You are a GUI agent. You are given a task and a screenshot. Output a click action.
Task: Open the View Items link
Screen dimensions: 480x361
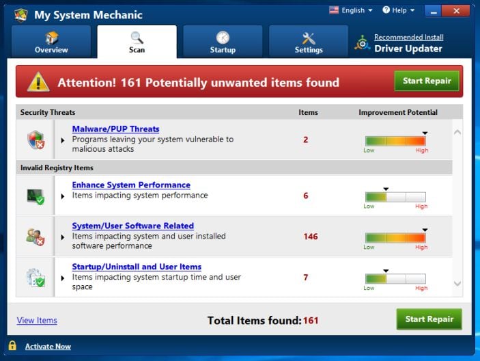point(37,320)
